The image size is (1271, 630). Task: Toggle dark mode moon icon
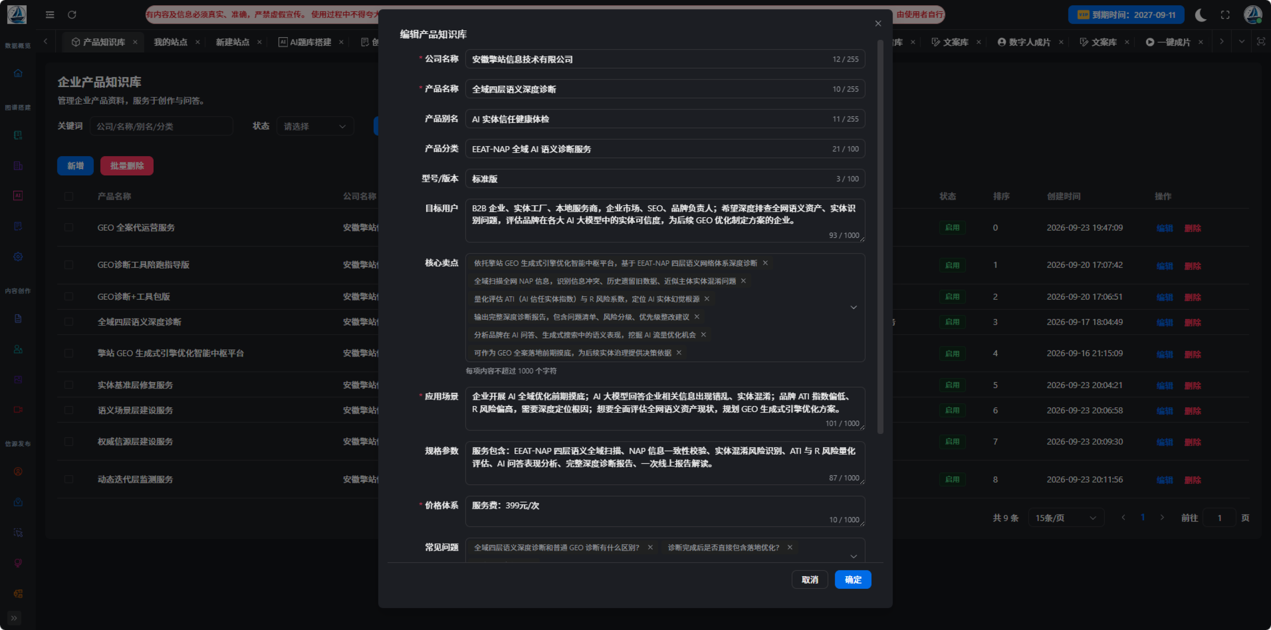tap(1201, 15)
